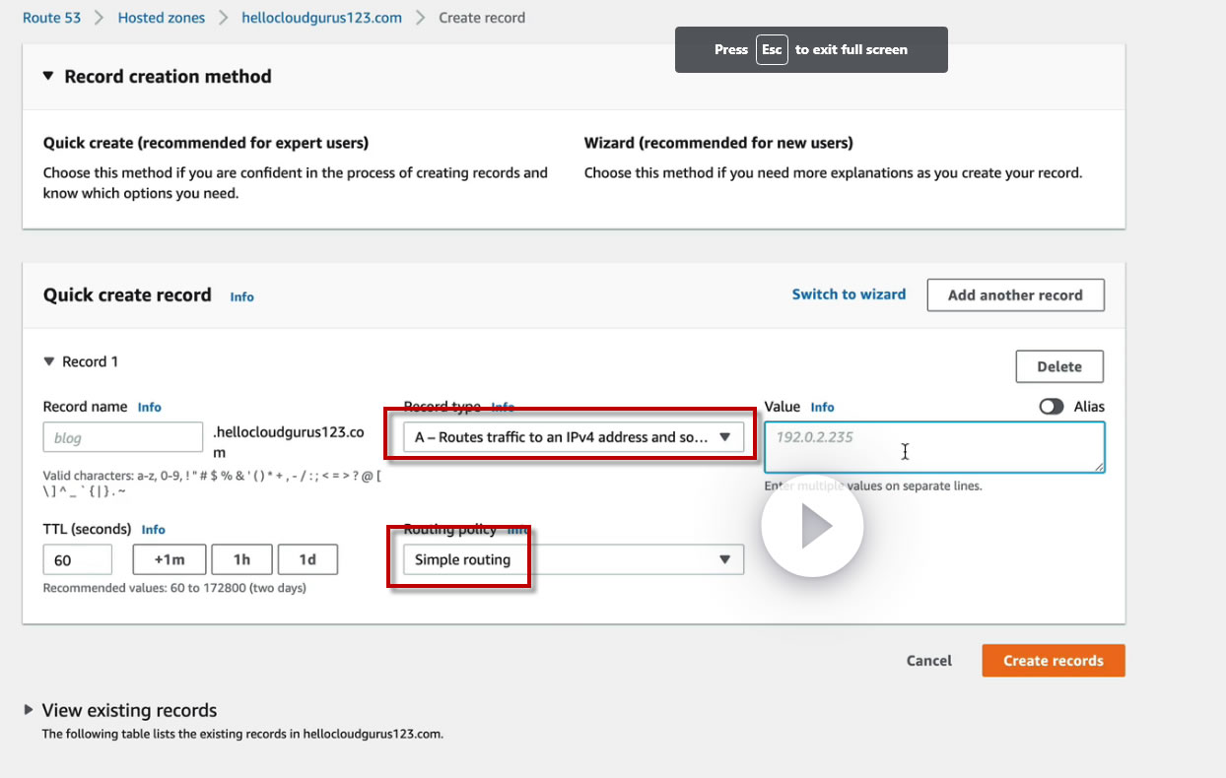Click the large video play button overlay
The image size is (1226, 778).
812,527
